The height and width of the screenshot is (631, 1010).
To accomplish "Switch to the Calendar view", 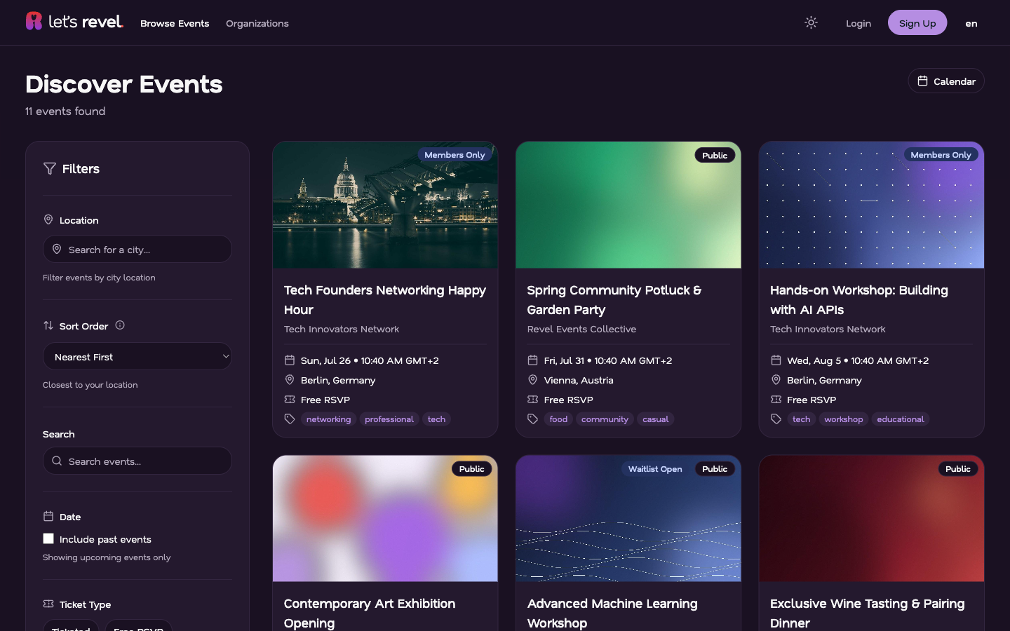I will (x=946, y=81).
